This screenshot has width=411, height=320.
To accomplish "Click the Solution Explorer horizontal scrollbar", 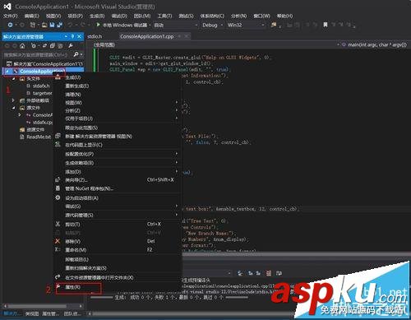I will coord(44,306).
